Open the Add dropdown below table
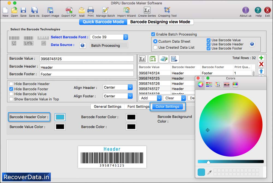 click(x=150, y=98)
